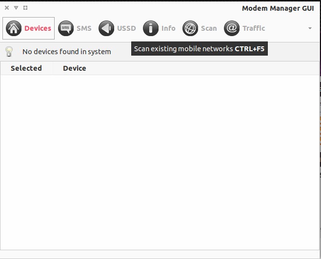Maximize the Modem Manager GUI window

pyautogui.click(x=25, y=8)
